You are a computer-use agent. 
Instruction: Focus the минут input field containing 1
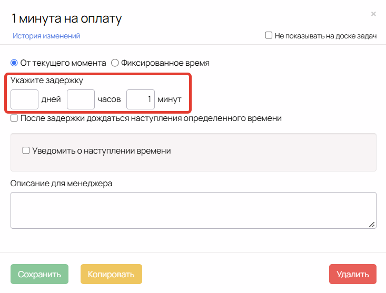point(141,99)
